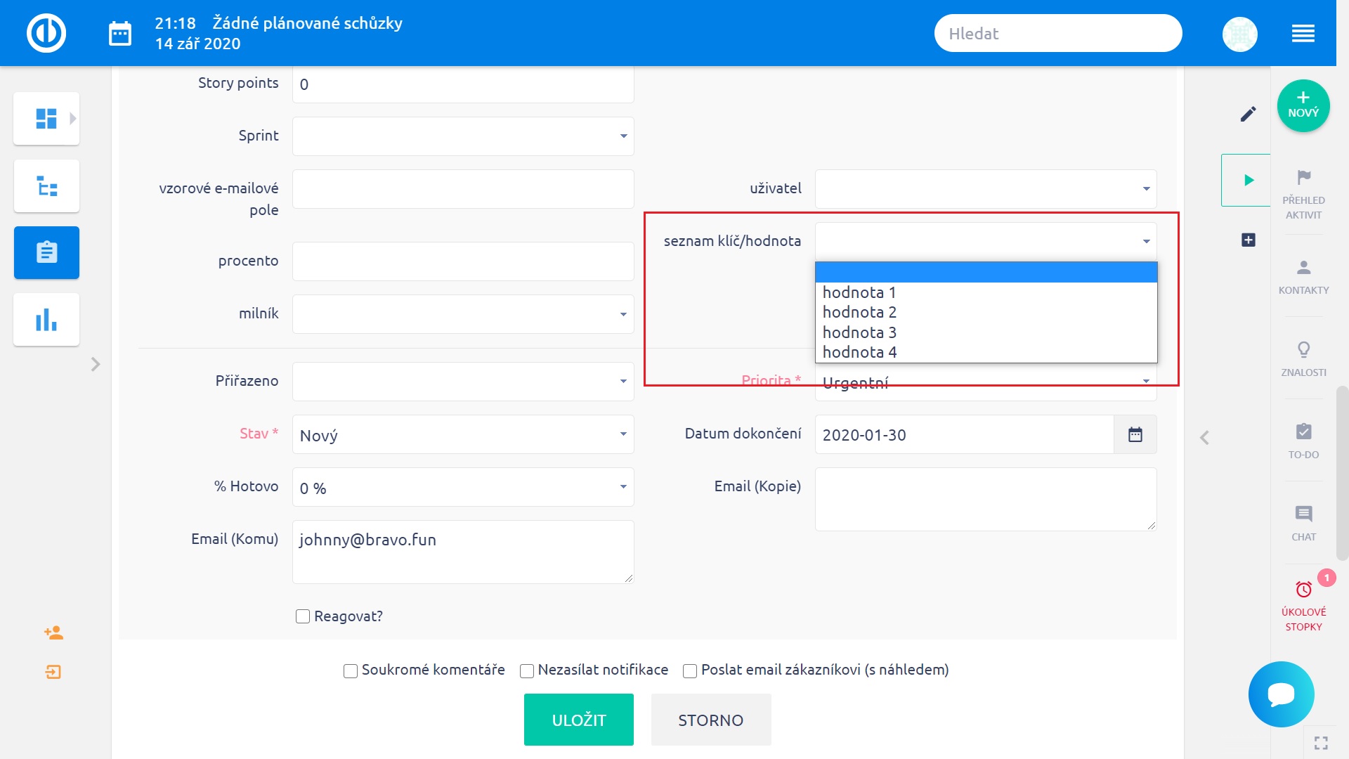
Task: Open the bar chart sidebar icon
Action: click(x=46, y=320)
